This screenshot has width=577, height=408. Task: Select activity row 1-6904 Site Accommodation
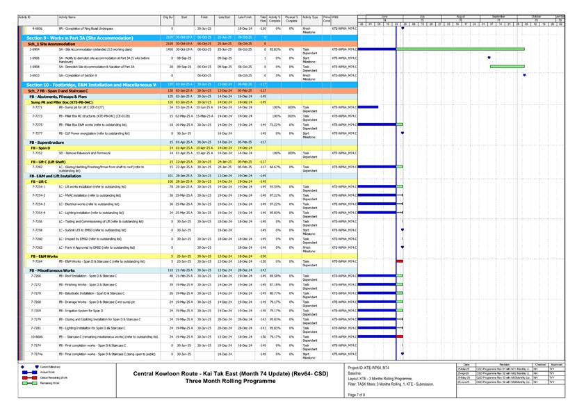pos(90,50)
